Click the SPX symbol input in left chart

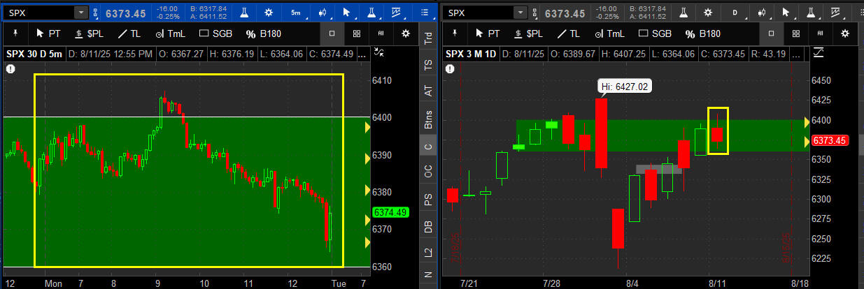[x=38, y=13]
